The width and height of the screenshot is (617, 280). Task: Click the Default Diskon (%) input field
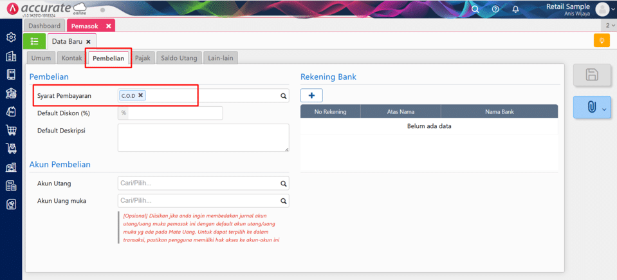pyautogui.click(x=175, y=113)
